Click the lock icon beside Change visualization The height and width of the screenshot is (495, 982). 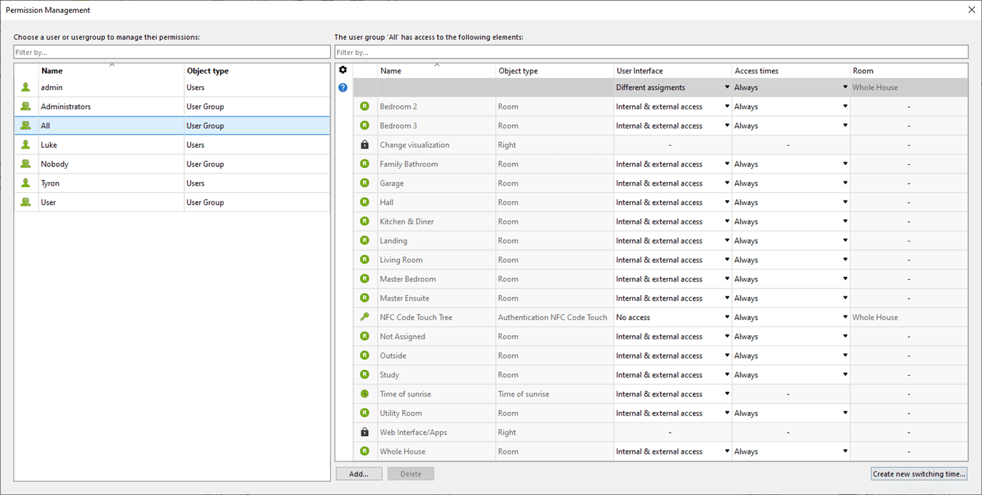click(x=365, y=145)
